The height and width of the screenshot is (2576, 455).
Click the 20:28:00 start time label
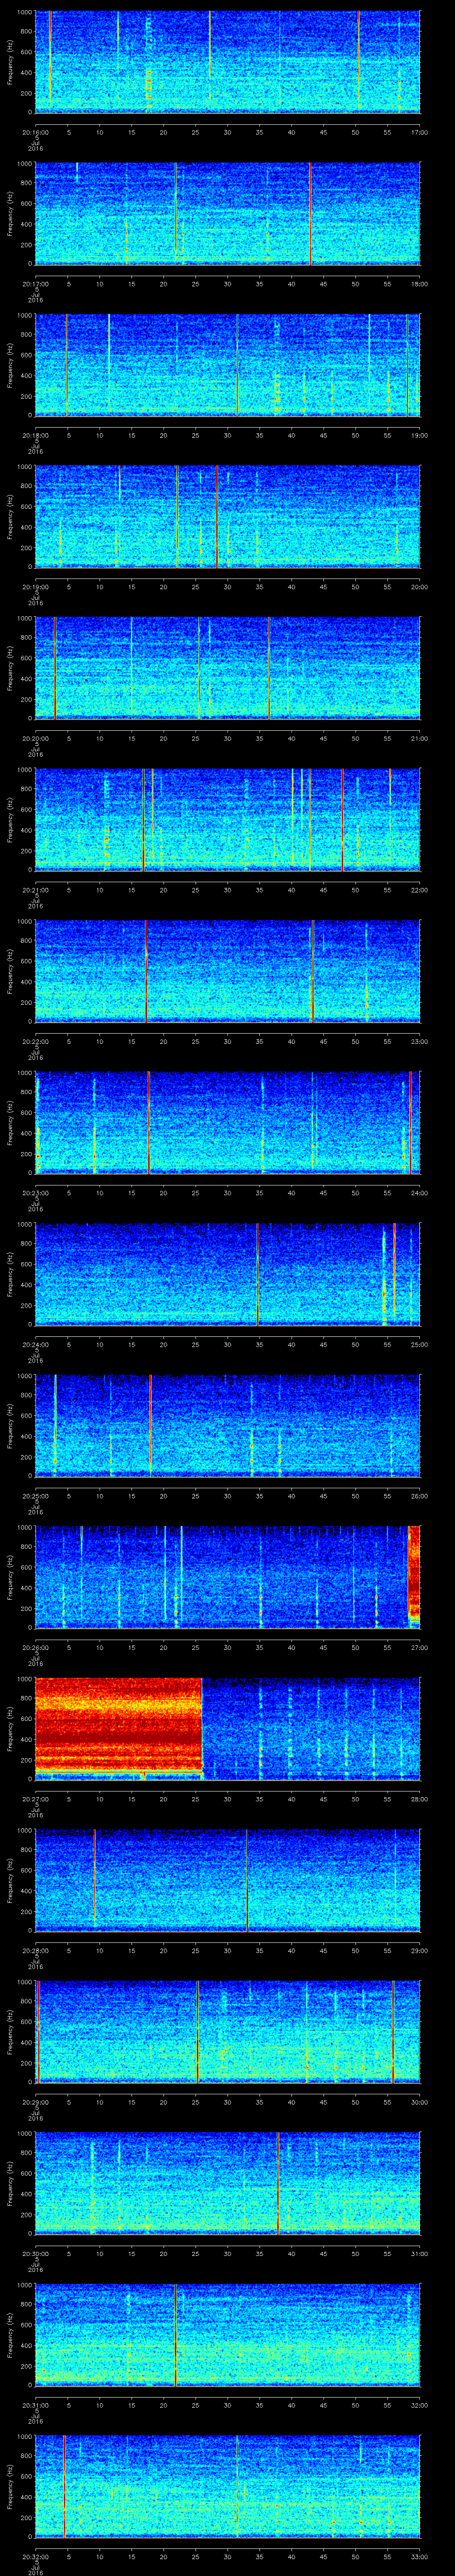35,1950
